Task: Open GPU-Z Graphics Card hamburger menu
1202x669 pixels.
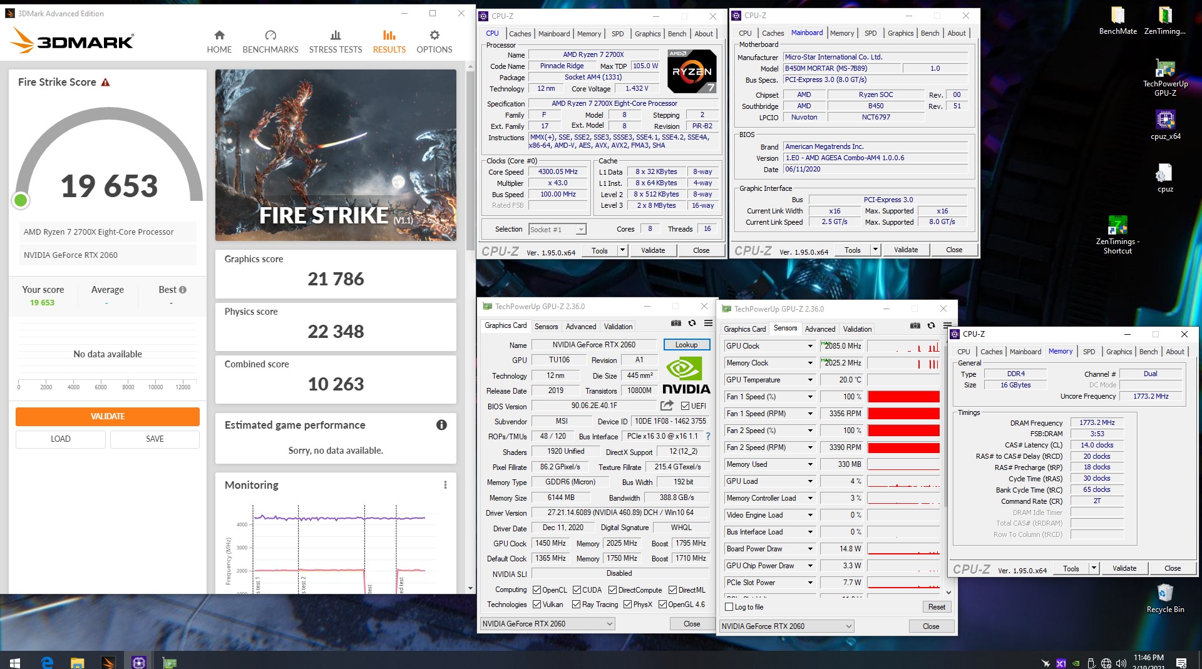Action: (708, 324)
